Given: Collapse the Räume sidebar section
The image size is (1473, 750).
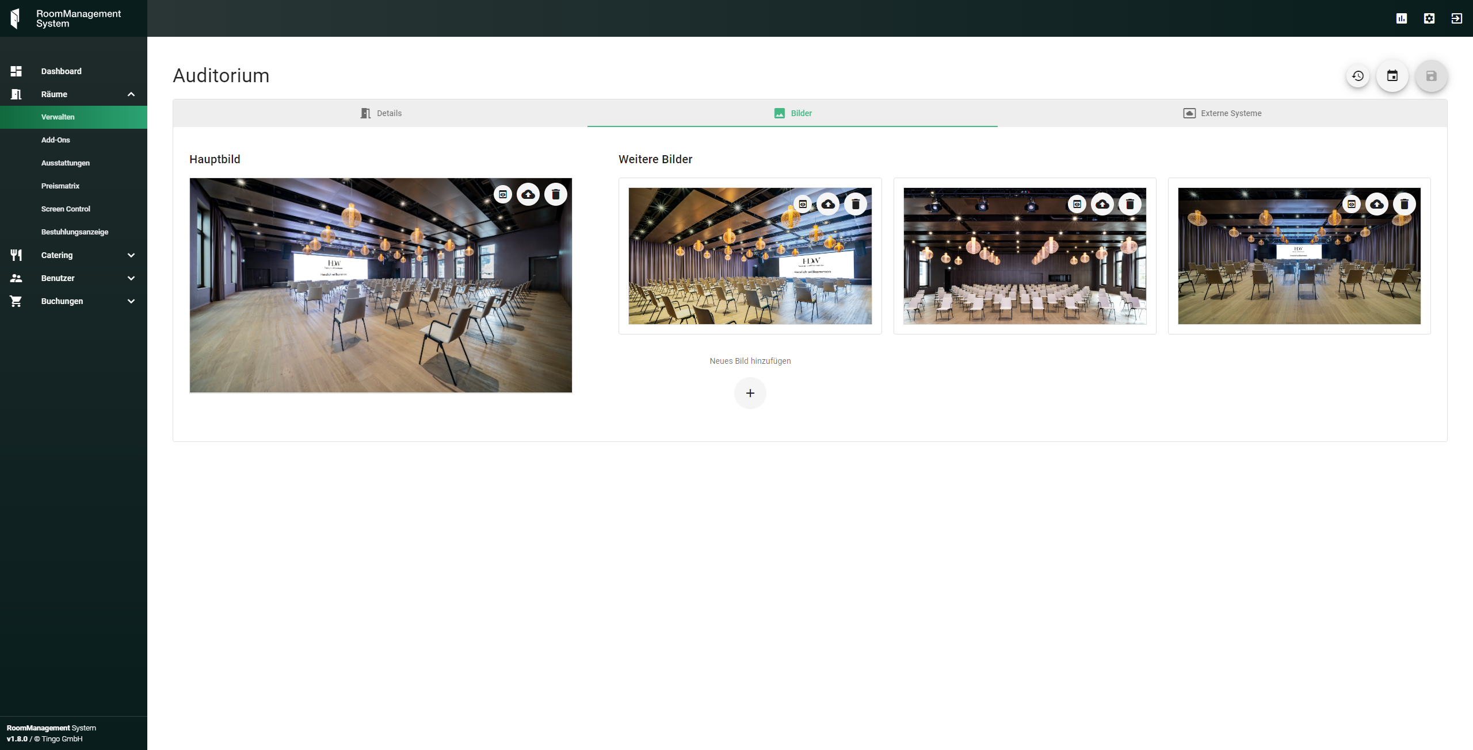Looking at the screenshot, I should point(131,94).
